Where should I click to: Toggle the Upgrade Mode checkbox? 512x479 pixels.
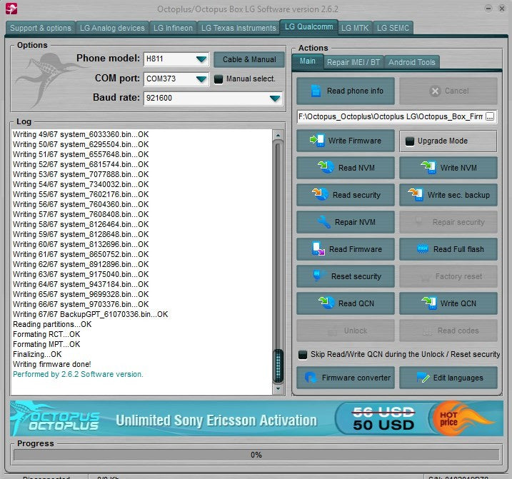409,141
